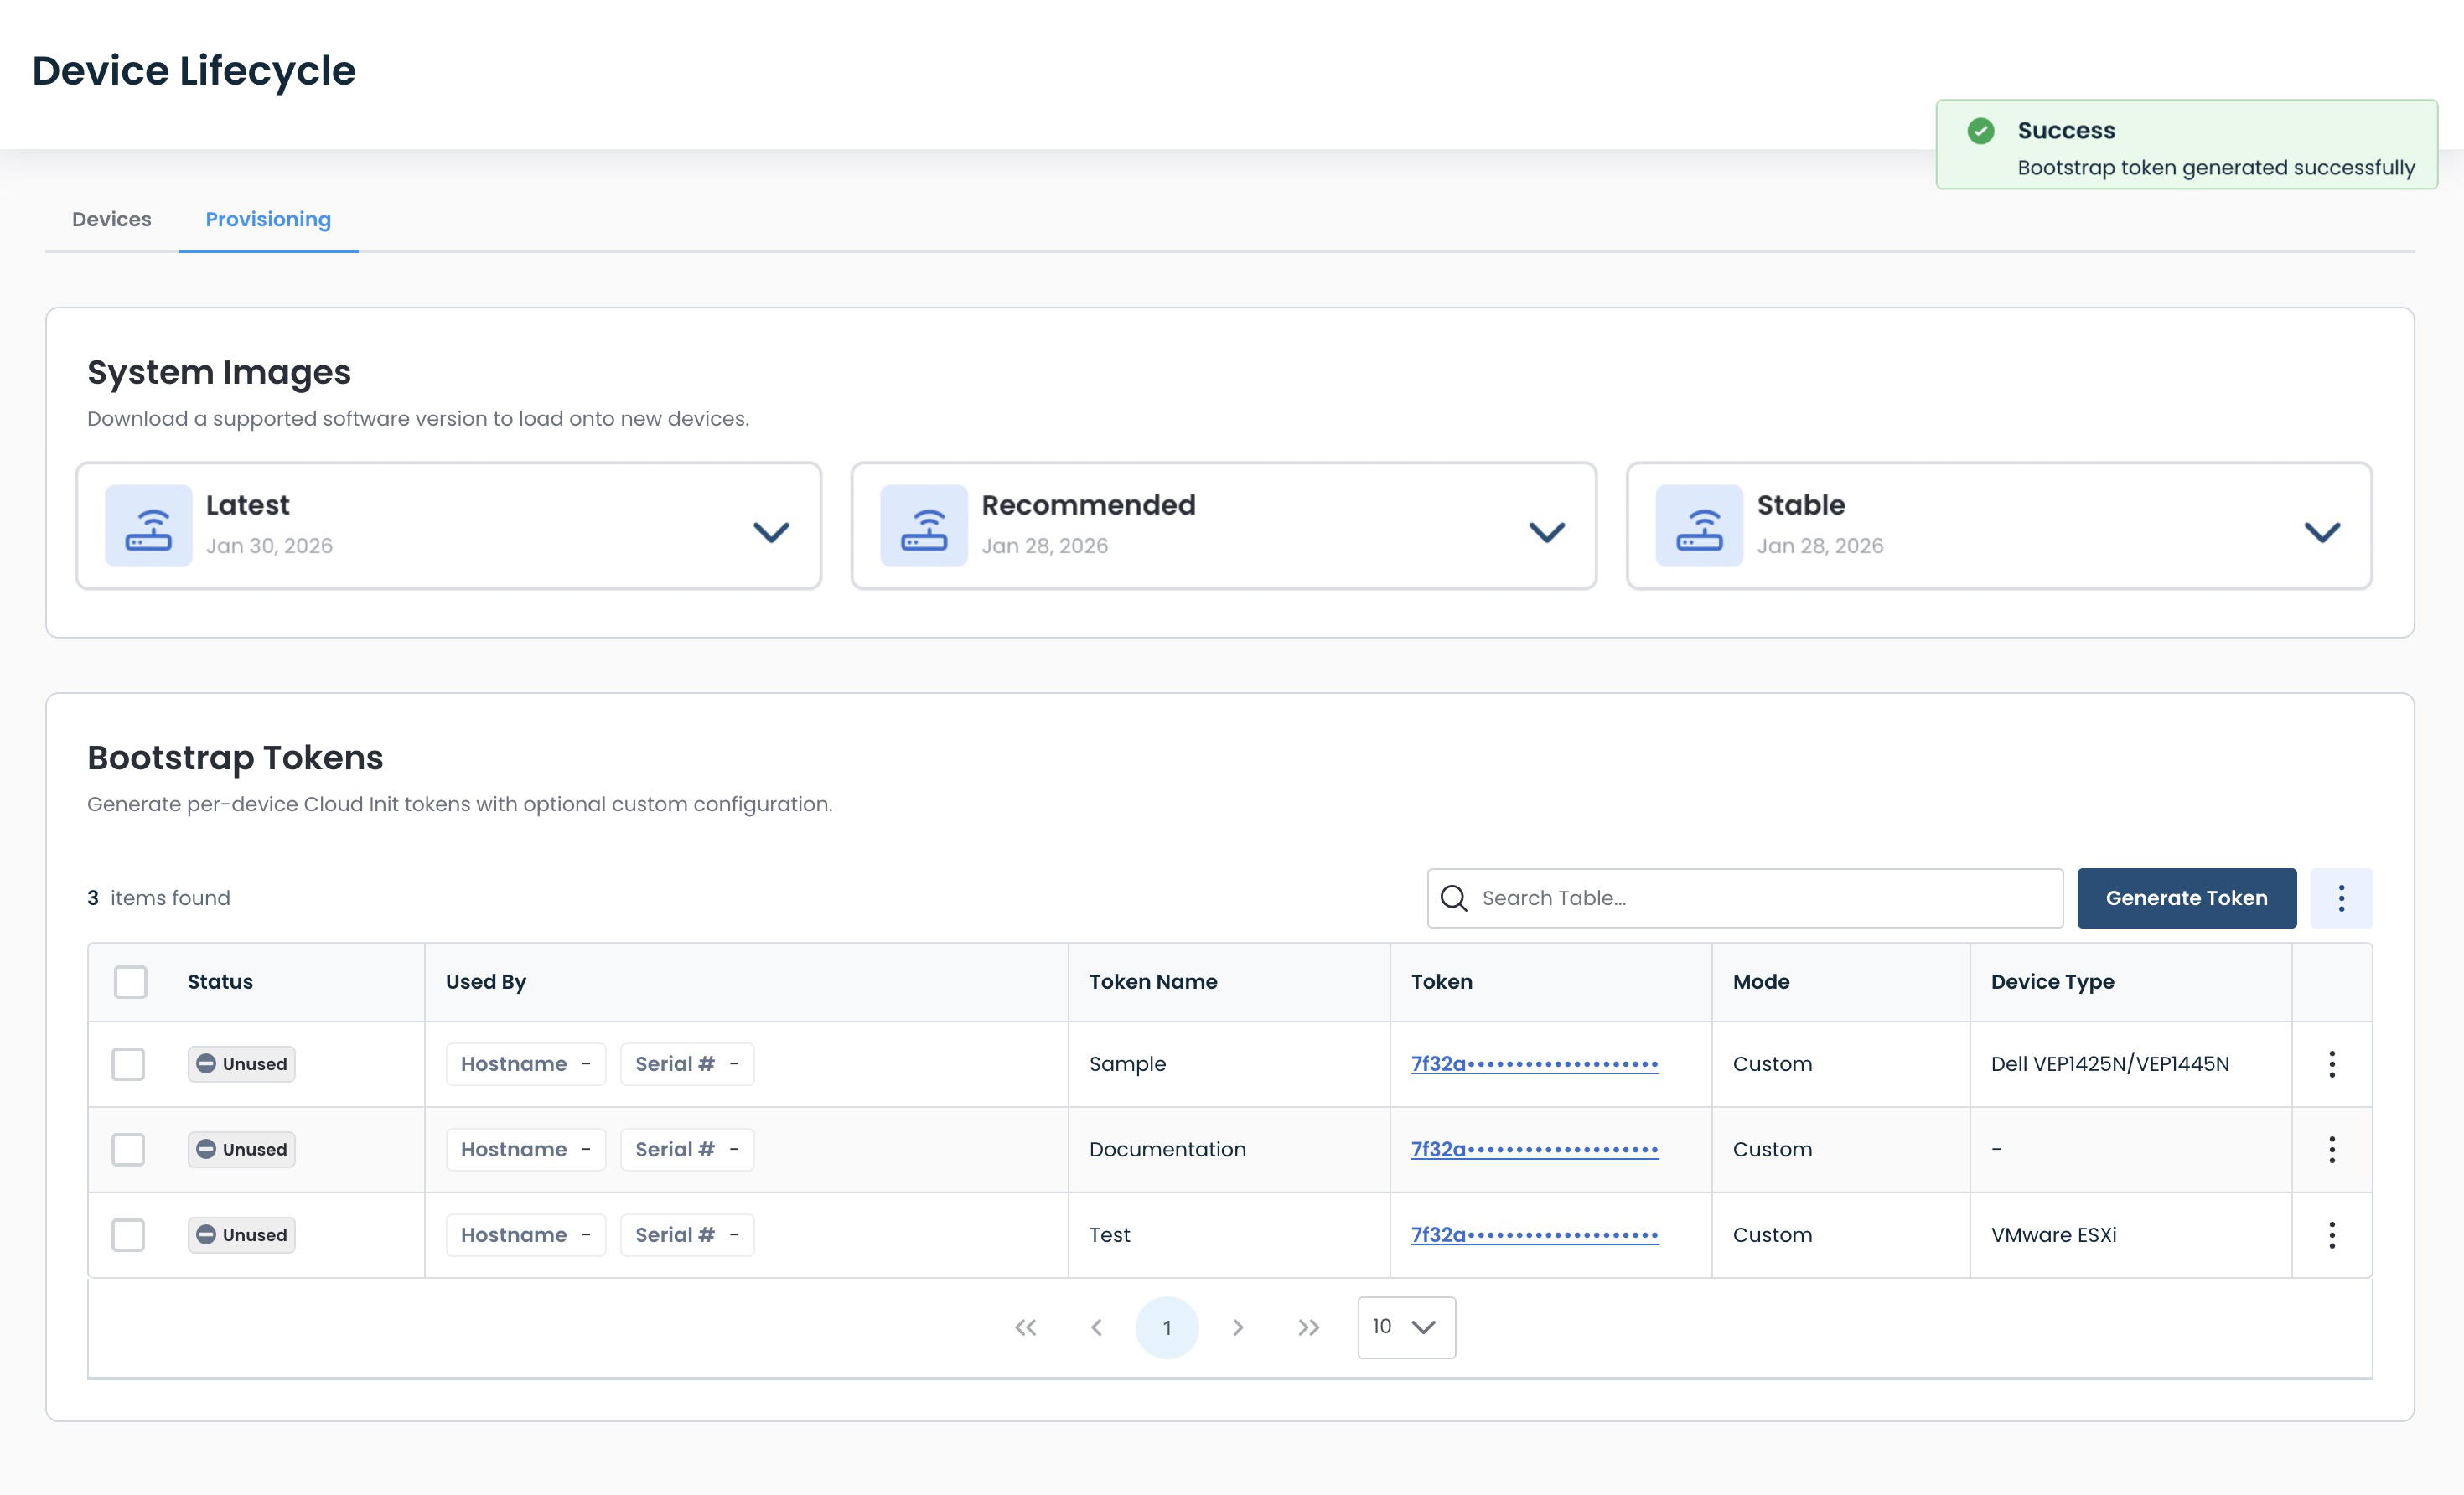
Task: Click the green Success checkmark icon
Action: pos(1980,131)
